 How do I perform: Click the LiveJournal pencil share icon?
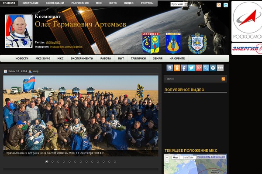coord(206,68)
